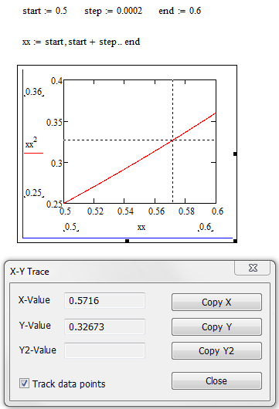279x409 pixels.
Task: Click the right-edge plot resize handle
Action: 235,154
